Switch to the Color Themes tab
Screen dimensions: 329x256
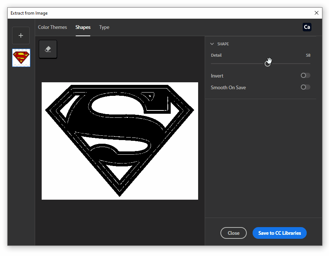tap(52, 27)
